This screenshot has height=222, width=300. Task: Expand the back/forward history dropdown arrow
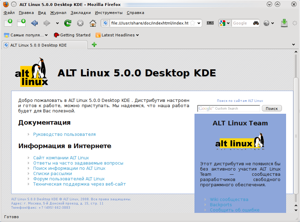click(57, 23)
